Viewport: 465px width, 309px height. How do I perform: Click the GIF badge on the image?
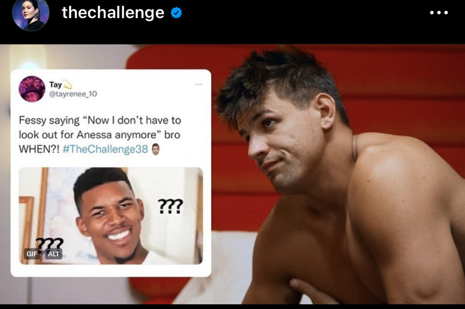pos(31,254)
